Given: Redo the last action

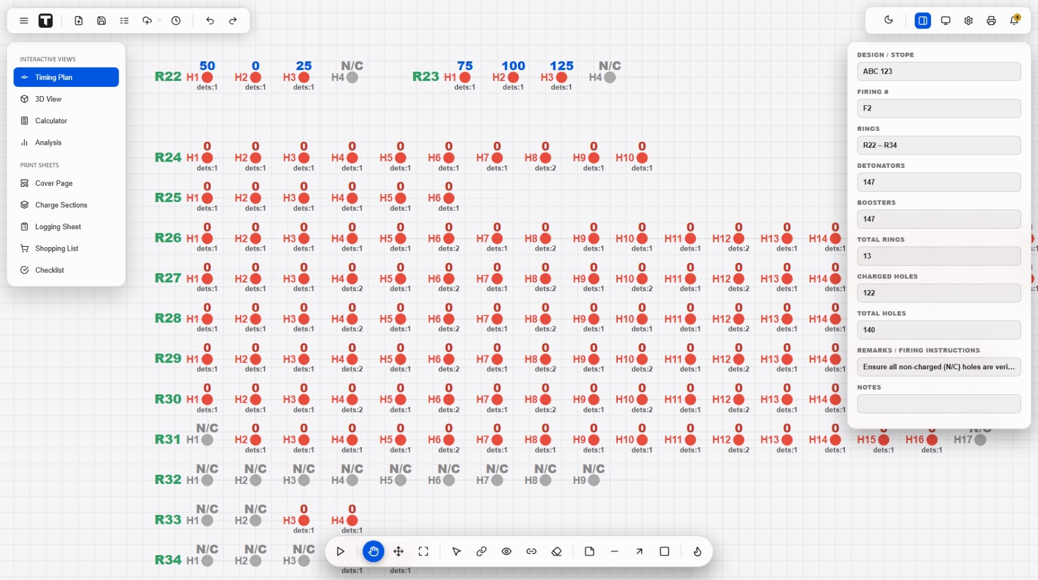Looking at the screenshot, I should pos(233,21).
